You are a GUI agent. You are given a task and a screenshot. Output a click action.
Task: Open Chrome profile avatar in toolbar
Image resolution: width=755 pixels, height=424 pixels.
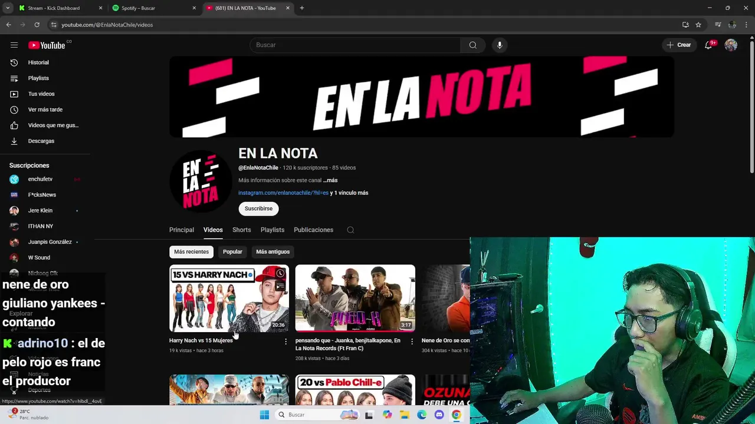point(732,25)
